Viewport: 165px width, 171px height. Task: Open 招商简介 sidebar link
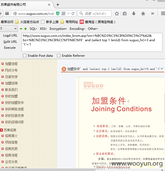pos(11,136)
